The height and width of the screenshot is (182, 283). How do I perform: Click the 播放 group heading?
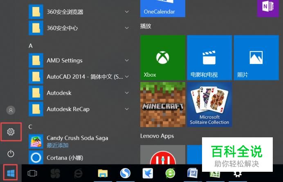[146, 26]
